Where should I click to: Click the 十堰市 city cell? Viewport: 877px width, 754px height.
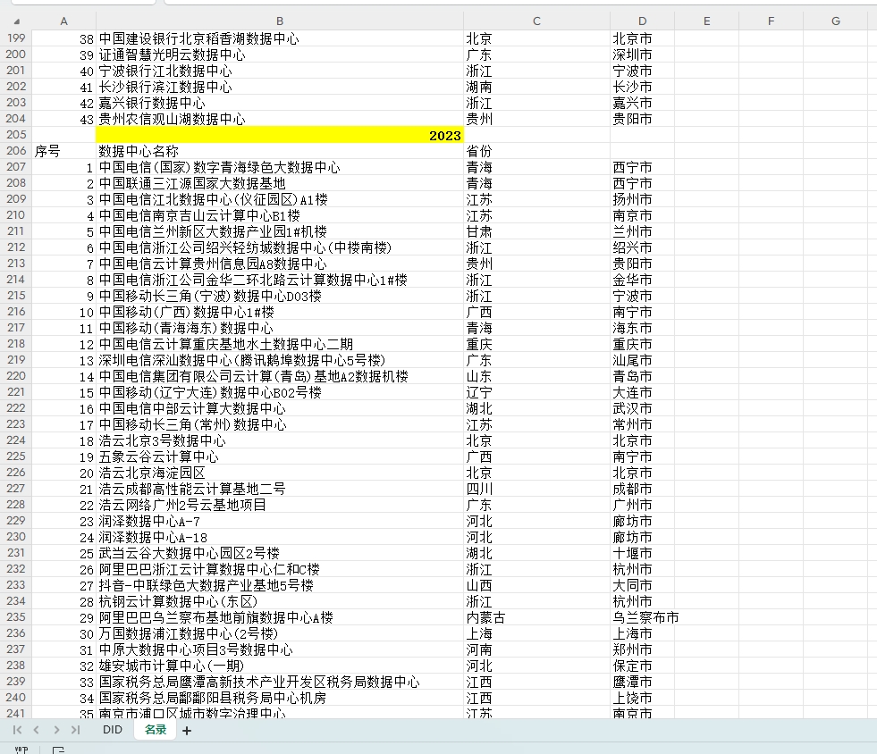642,553
